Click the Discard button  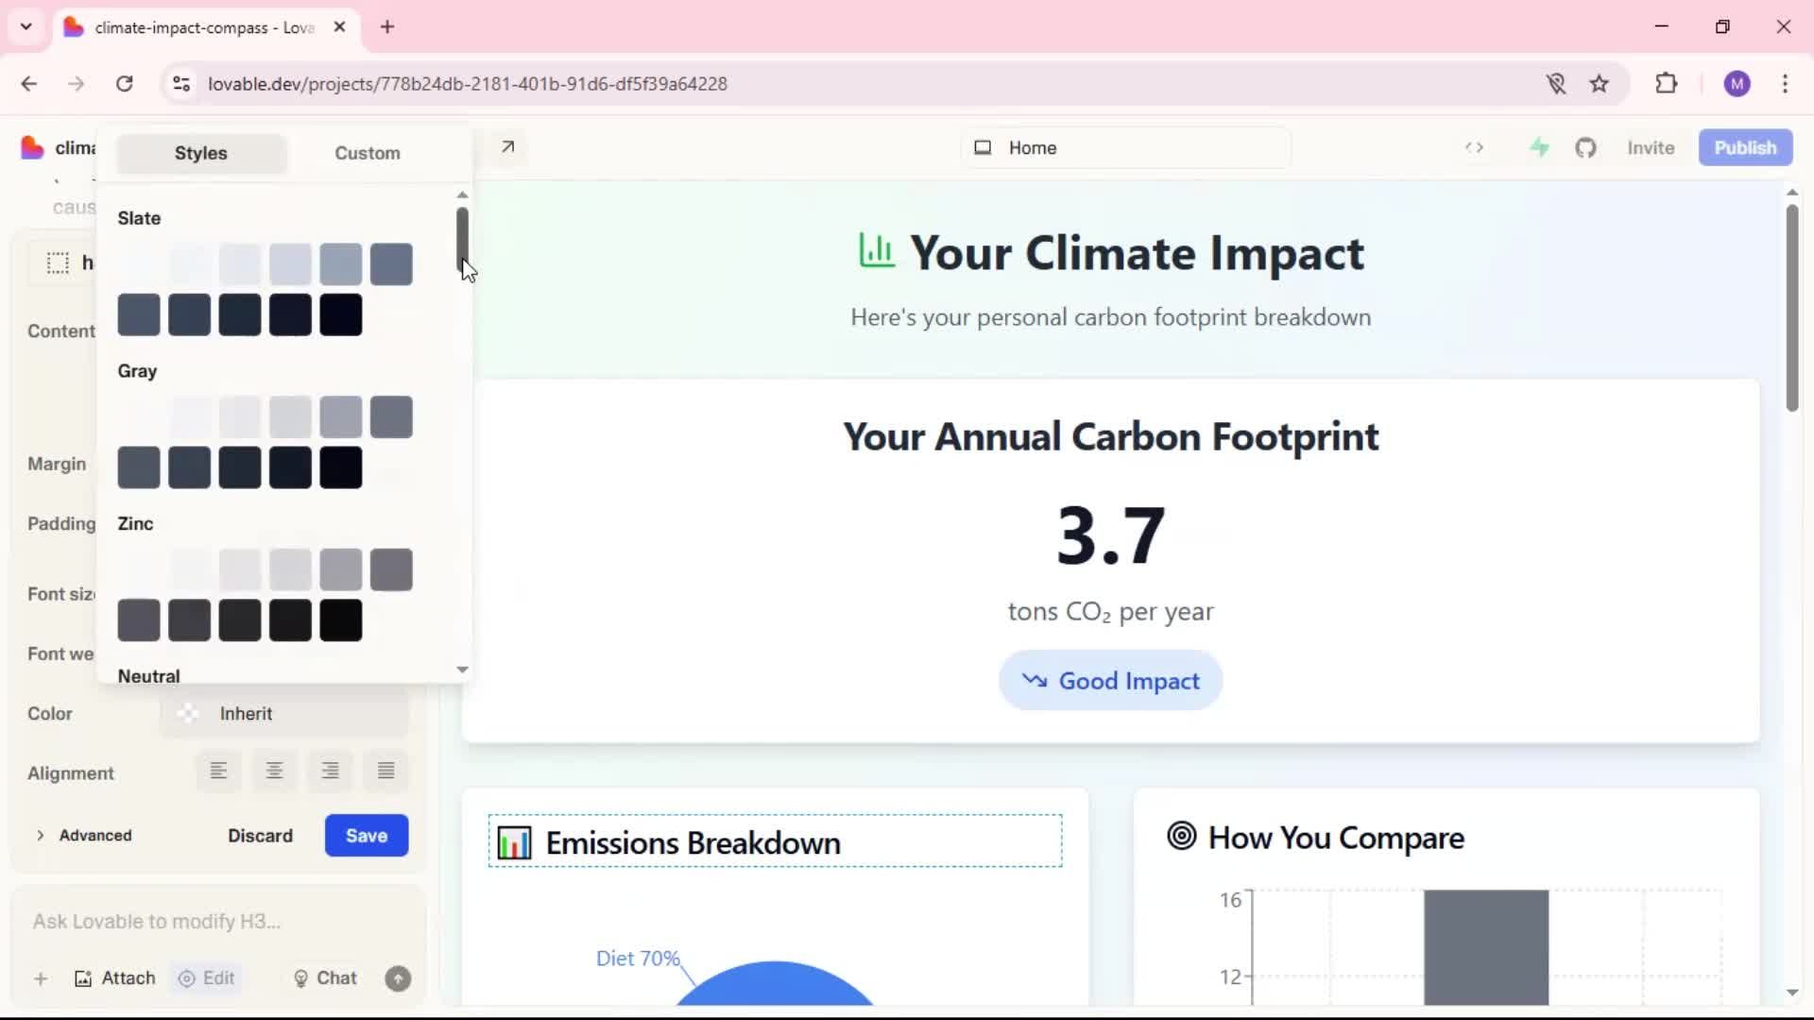click(x=260, y=835)
